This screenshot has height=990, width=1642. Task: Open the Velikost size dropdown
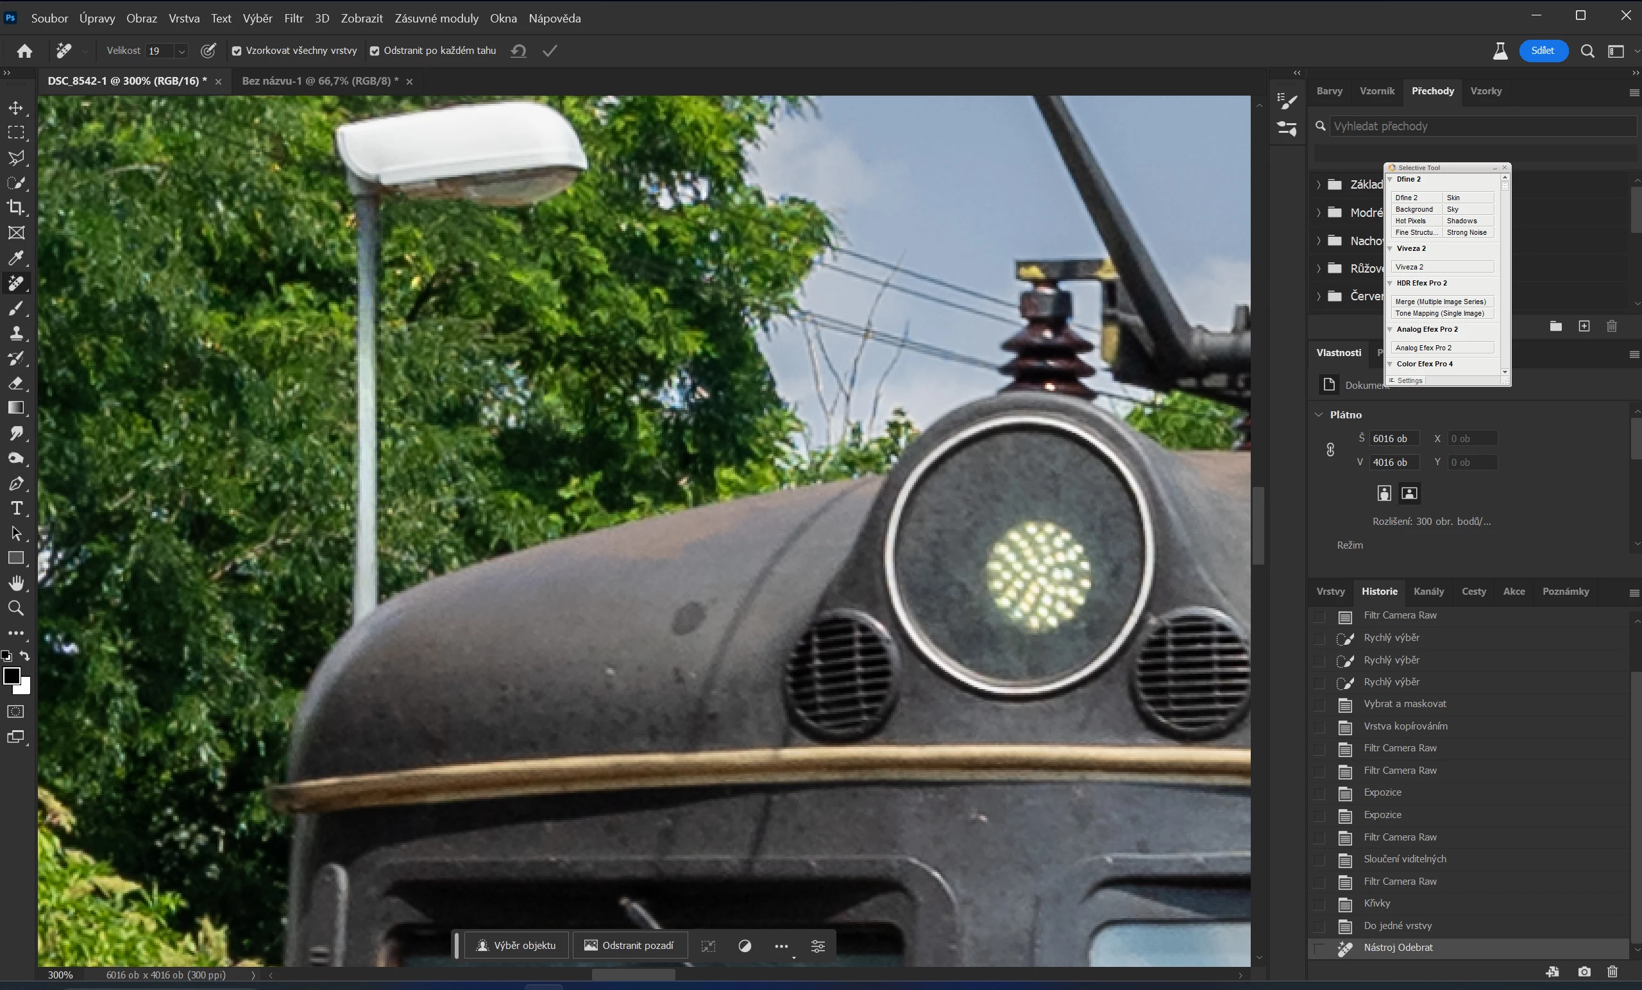182,51
